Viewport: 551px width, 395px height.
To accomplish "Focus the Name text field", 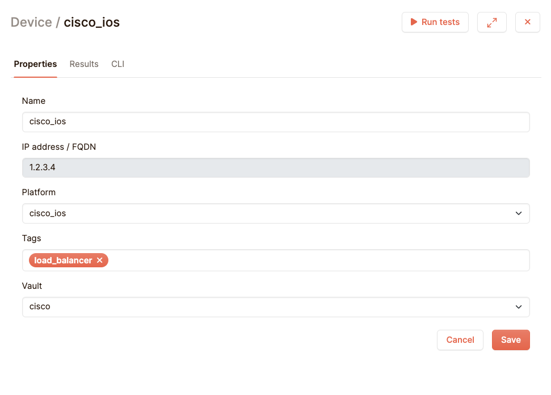I will tap(275, 121).
